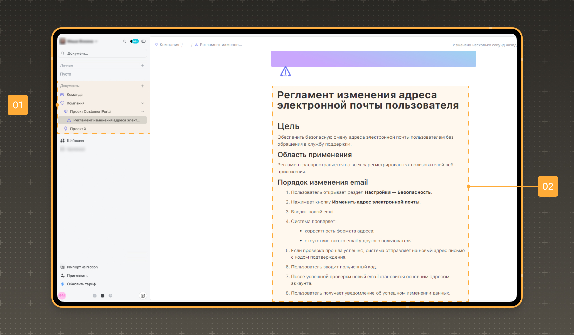Click the Личные section header
The image size is (574, 335).
67,65
